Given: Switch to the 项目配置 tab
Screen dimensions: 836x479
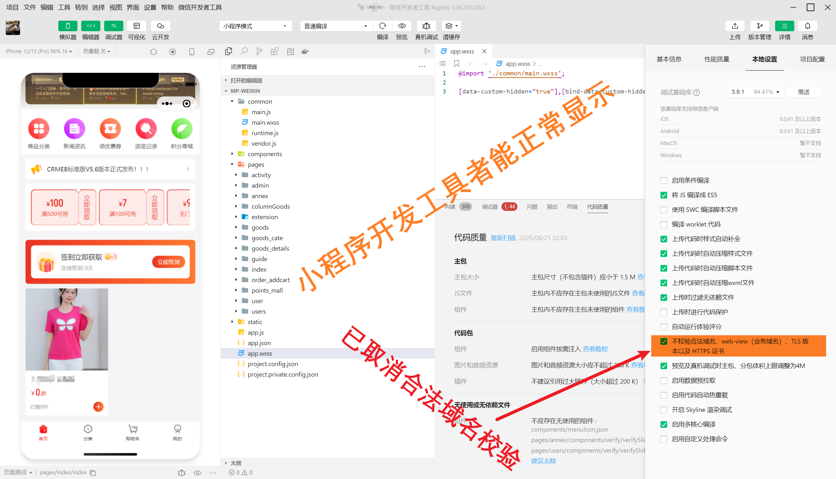Looking at the screenshot, I should tap(812, 59).
